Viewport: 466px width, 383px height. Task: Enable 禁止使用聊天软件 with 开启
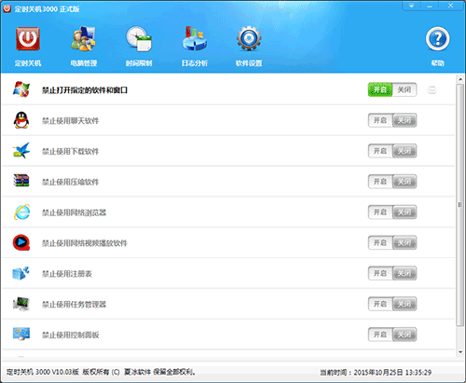[x=380, y=120]
